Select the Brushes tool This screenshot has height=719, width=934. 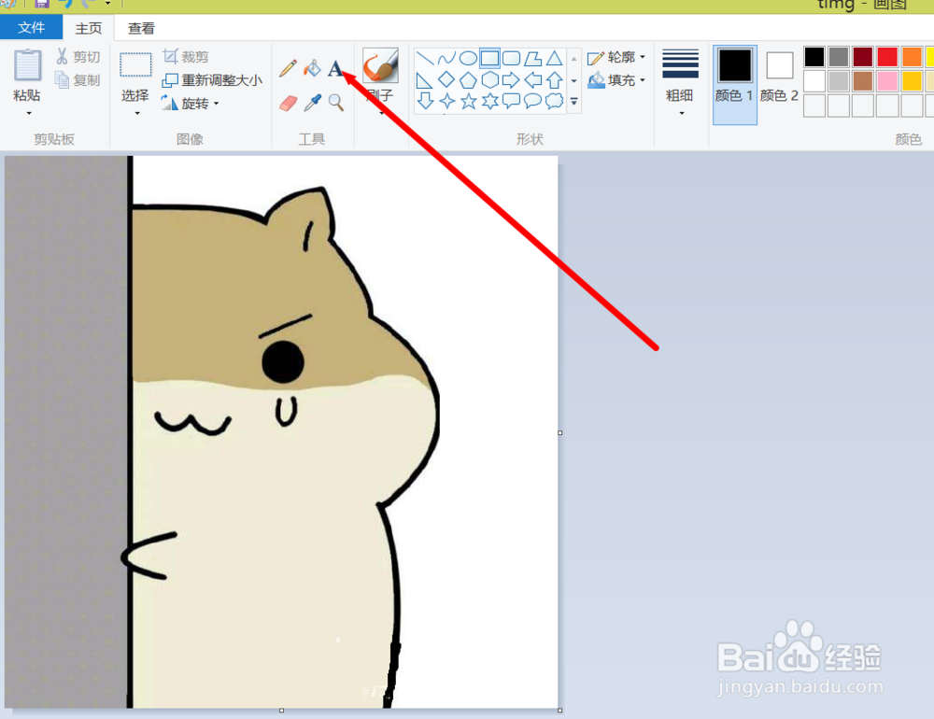click(x=380, y=64)
